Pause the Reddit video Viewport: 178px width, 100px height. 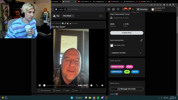(39, 85)
